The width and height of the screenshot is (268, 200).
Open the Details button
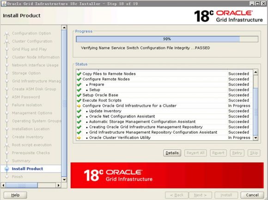click(172, 153)
